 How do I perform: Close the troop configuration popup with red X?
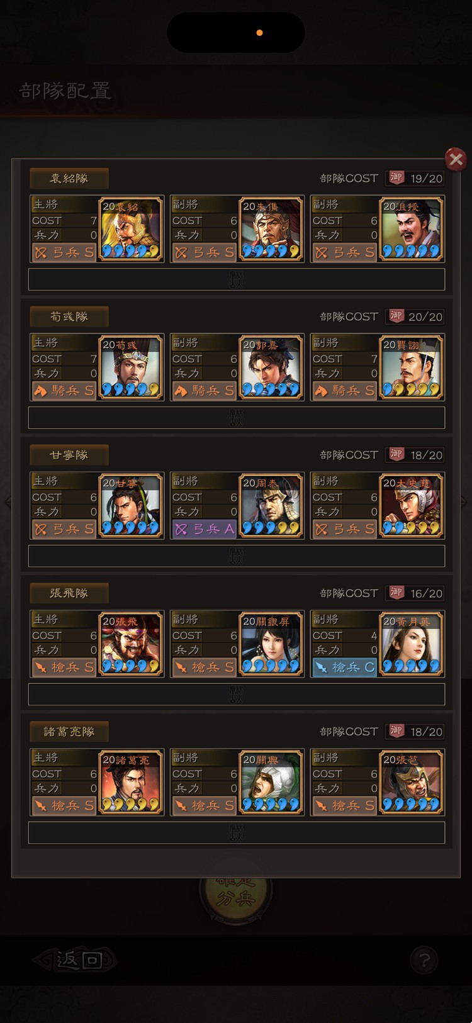[x=456, y=159]
